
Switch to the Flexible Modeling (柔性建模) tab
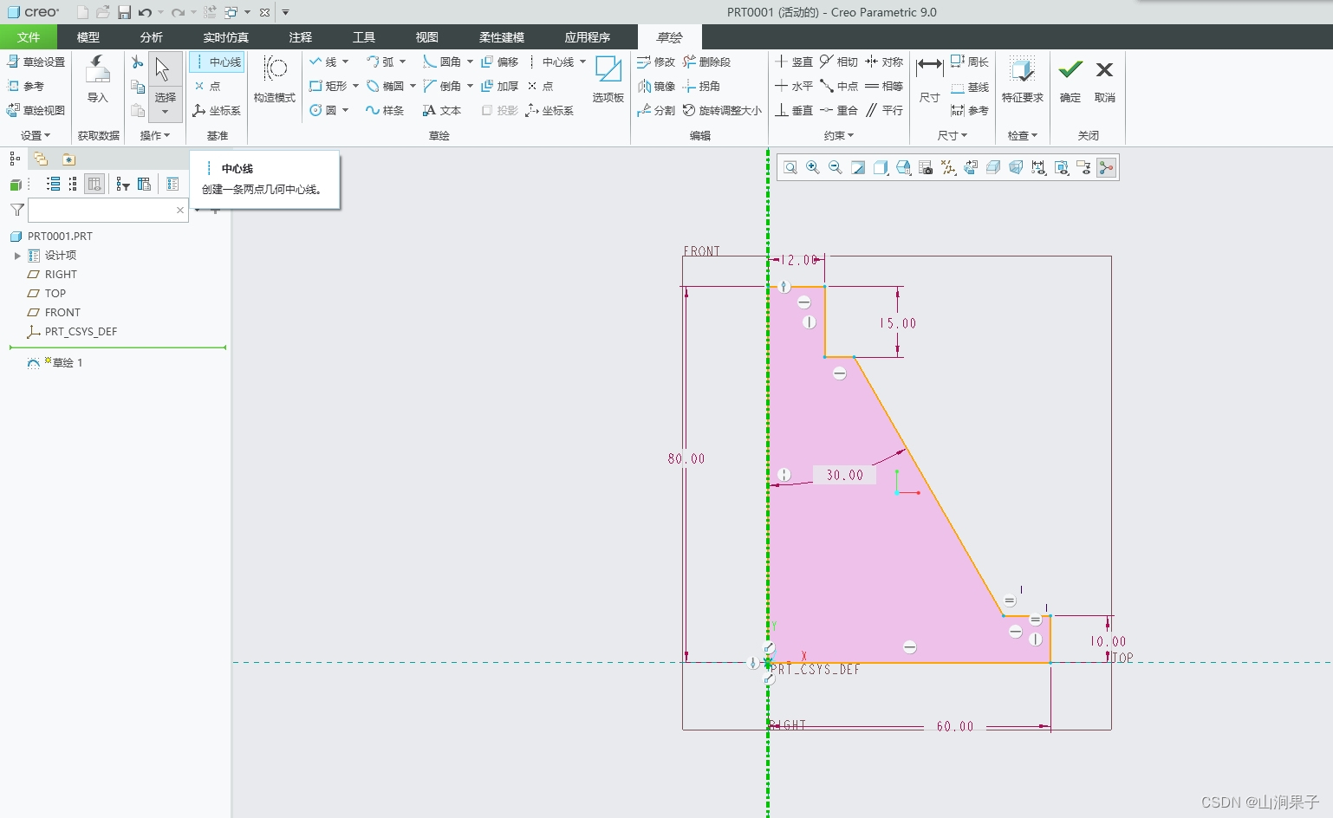[x=502, y=37]
